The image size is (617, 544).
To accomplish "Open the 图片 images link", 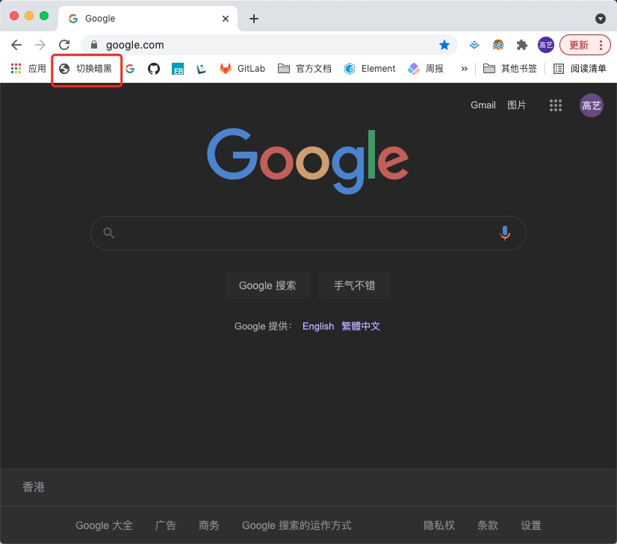I will point(516,105).
